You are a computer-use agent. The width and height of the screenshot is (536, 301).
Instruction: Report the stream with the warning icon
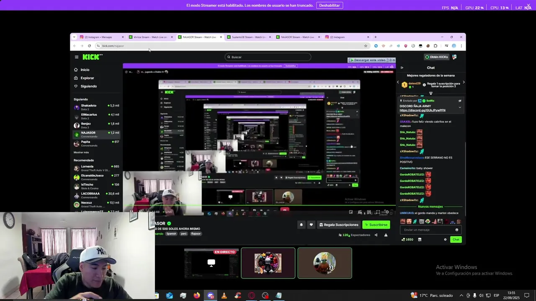(386, 235)
